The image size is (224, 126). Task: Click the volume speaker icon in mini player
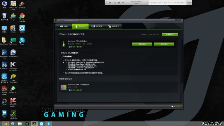tap(123, 2)
